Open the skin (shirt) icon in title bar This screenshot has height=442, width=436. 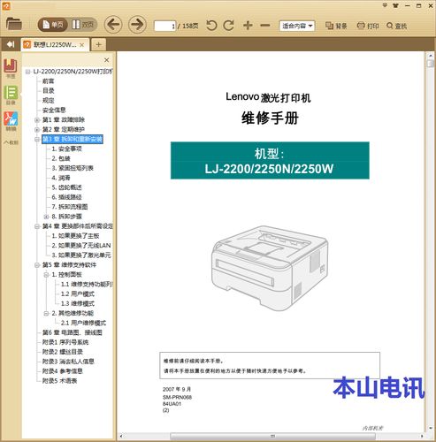[x=395, y=5]
